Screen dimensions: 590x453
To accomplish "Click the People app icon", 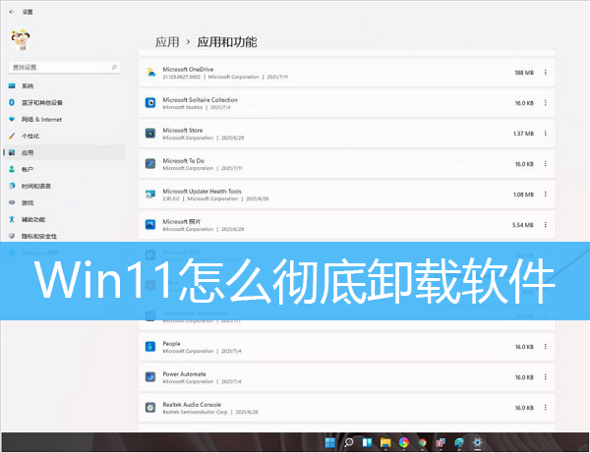I will tap(150, 346).
